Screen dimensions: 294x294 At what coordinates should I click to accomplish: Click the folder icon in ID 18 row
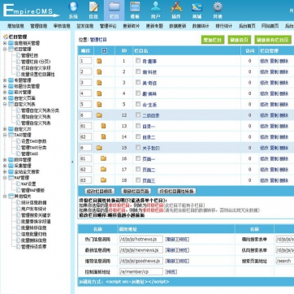point(103,180)
